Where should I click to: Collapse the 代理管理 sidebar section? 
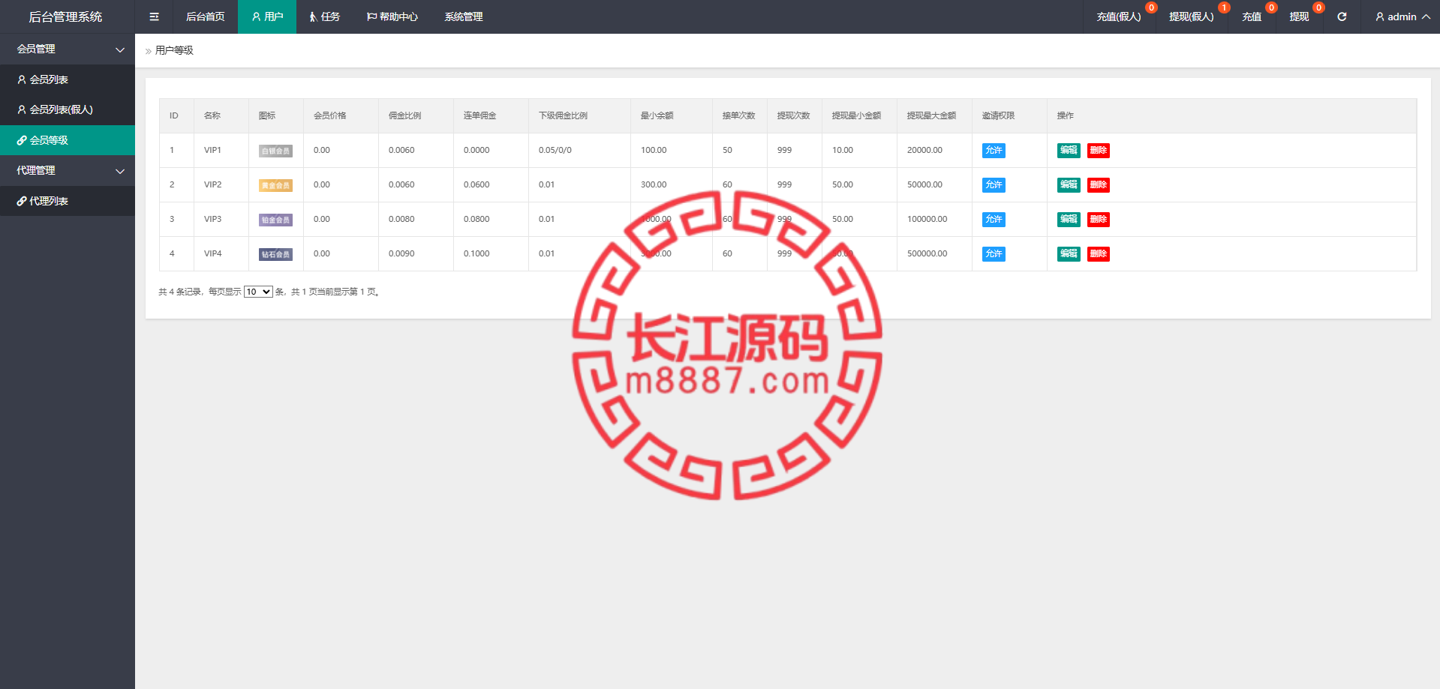tap(68, 170)
